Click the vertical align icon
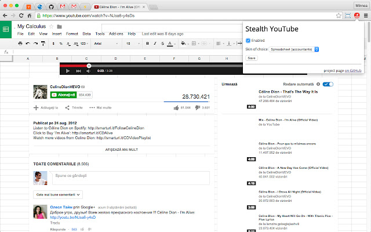The image size is (371, 232). coord(229,43)
